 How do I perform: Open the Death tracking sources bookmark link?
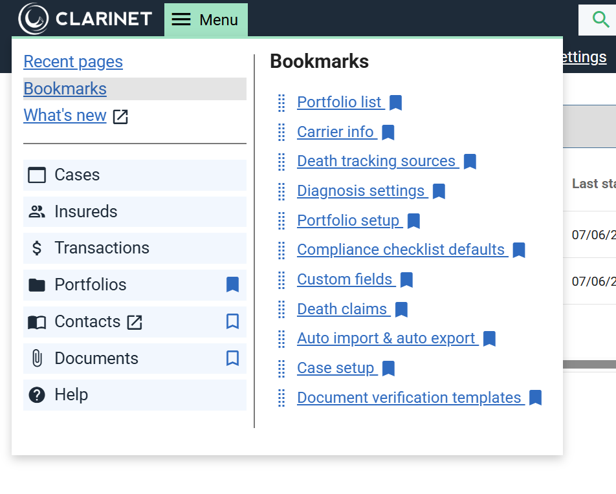tap(377, 161)
